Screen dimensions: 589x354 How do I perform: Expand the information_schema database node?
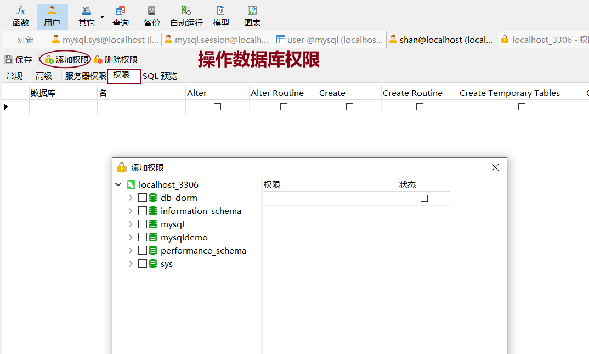coord(131,211)
